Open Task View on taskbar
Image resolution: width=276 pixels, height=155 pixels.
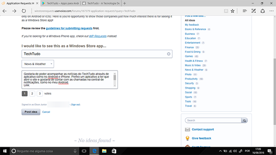click(84, 151)
